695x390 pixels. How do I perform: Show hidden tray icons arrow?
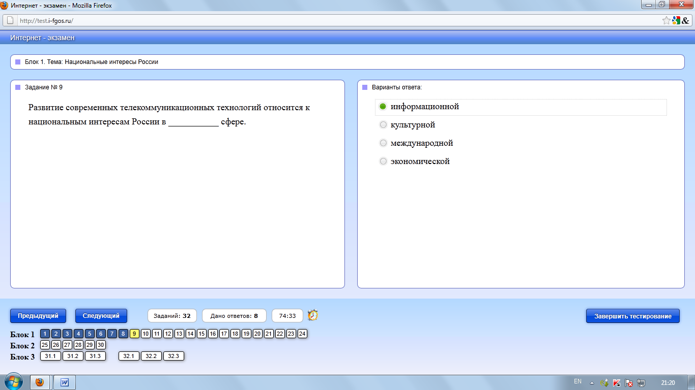click(x=592, y=383)
